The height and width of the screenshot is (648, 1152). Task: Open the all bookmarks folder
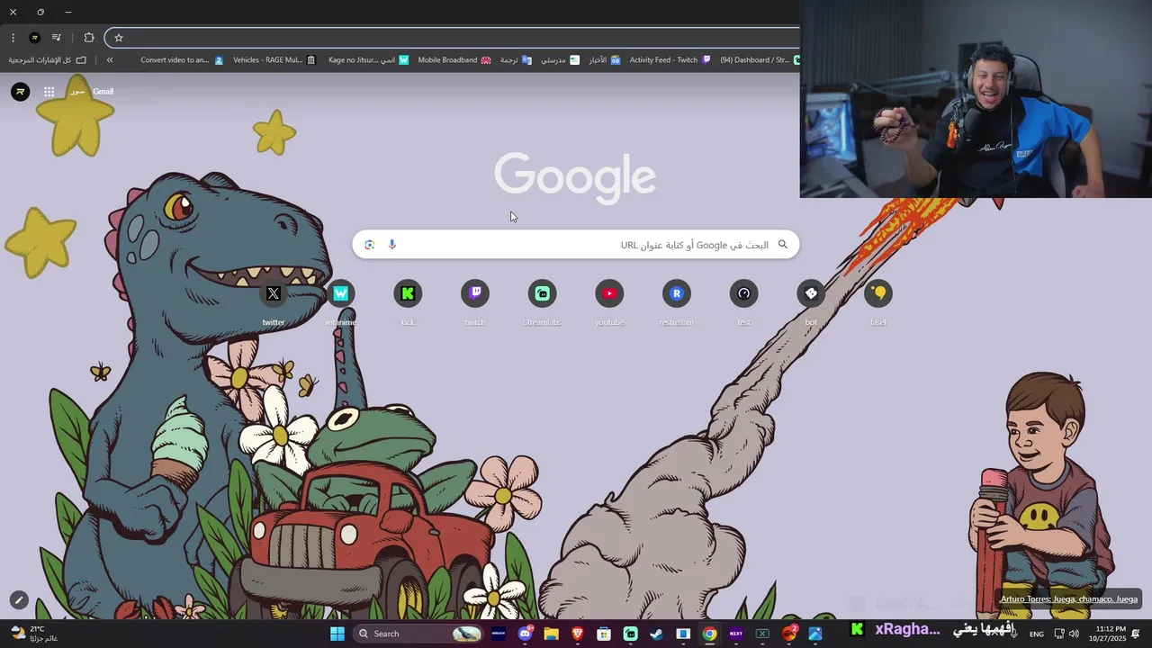tap(48, 60)
